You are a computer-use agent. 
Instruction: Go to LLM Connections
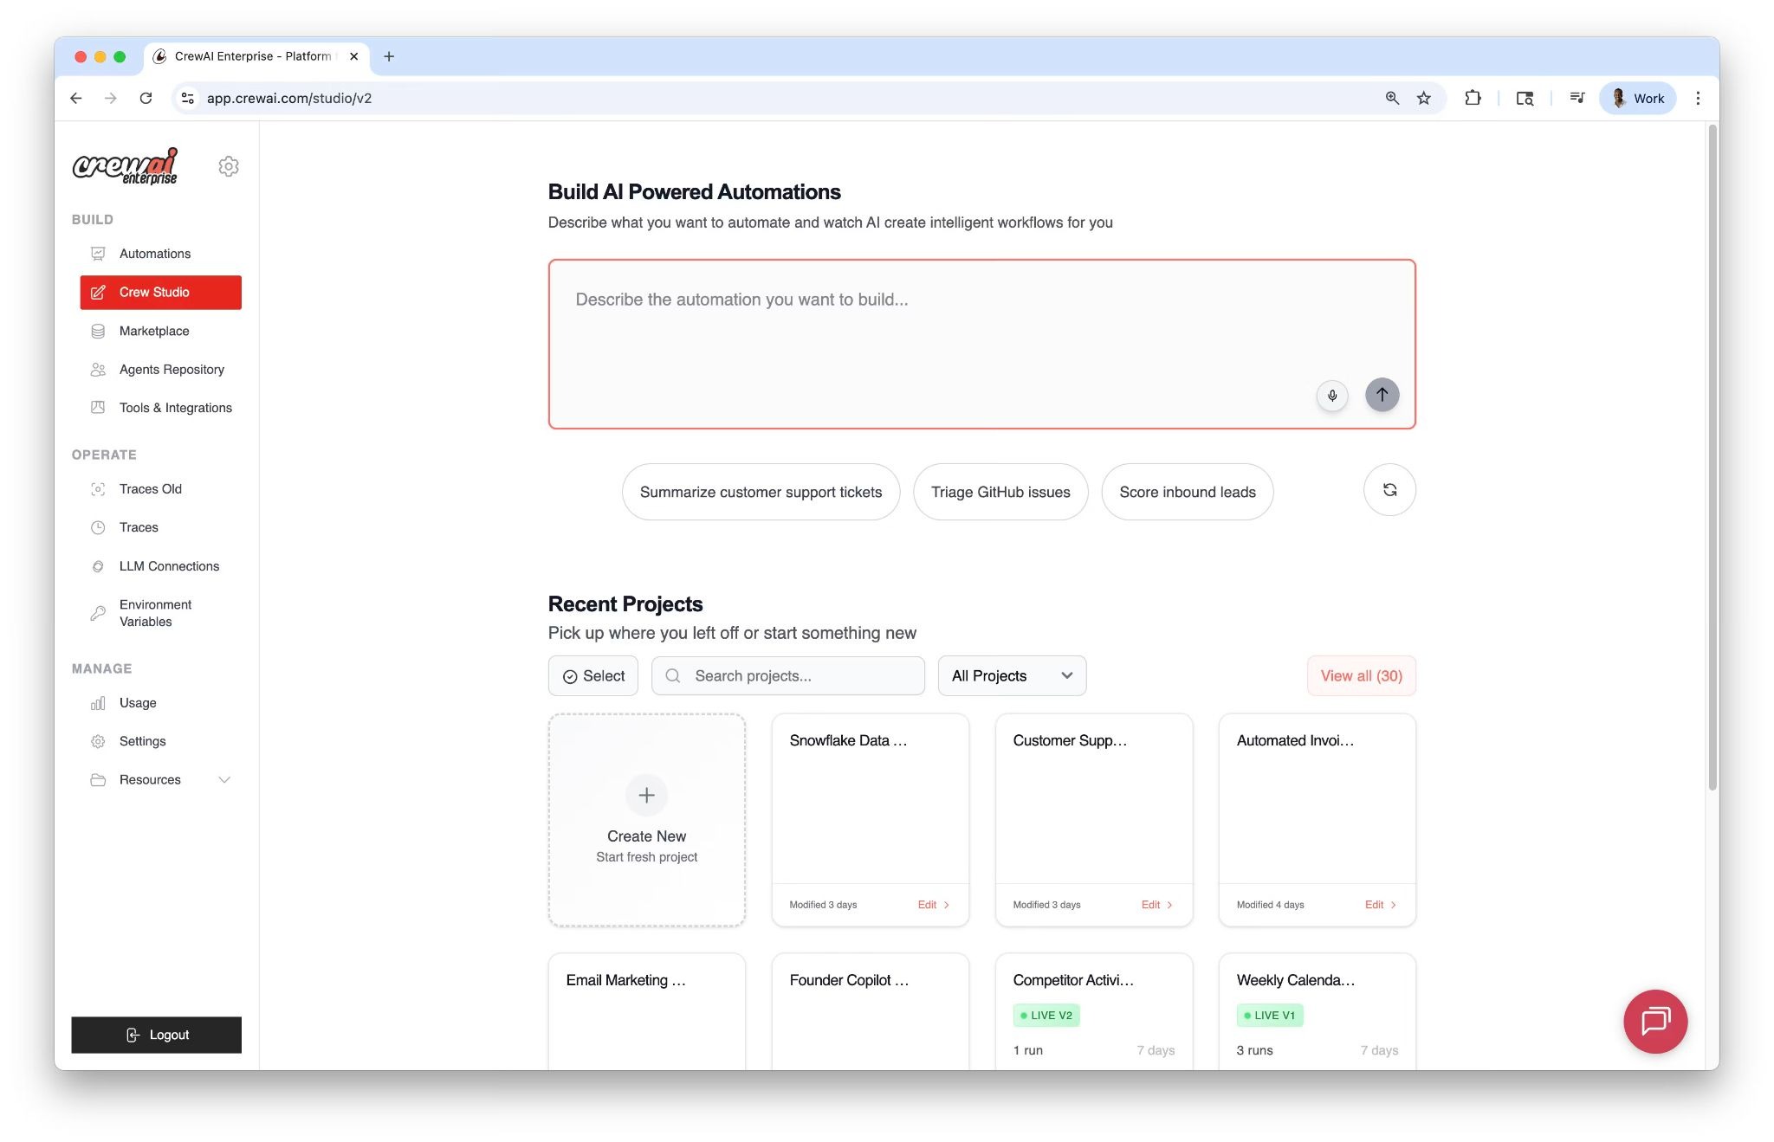(x=161, y=566)
